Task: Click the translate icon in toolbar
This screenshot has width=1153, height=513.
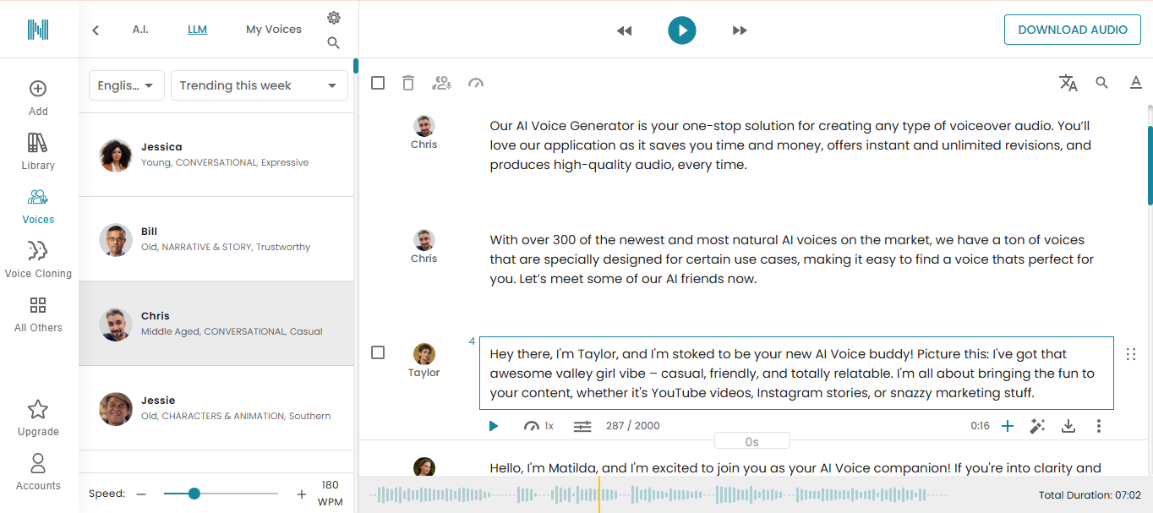Action: click(1068, 83)
